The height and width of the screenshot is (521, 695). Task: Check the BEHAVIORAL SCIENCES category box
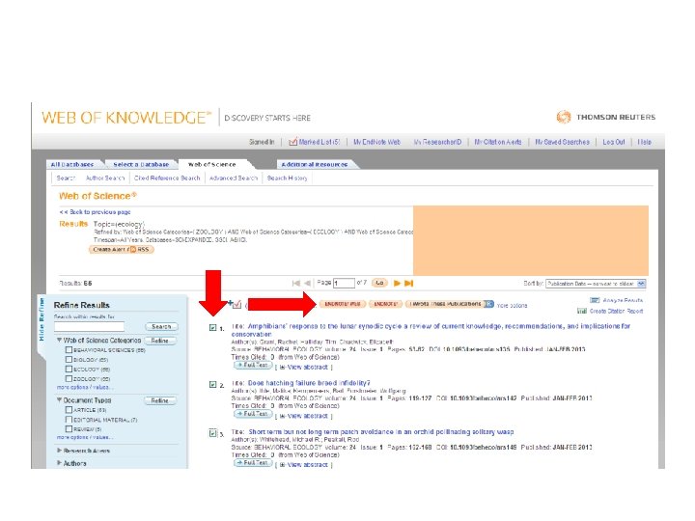(x=69, y=349)
